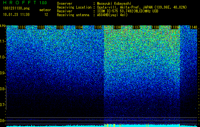Click the 1137 minute marker
This screenshot has width=200, height=127.
136,27
